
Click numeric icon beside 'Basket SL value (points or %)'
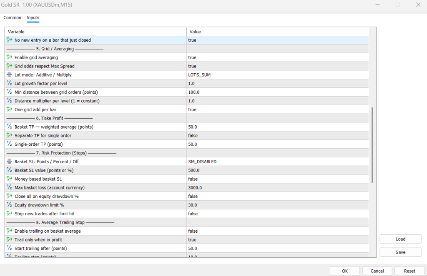[10, 170]
